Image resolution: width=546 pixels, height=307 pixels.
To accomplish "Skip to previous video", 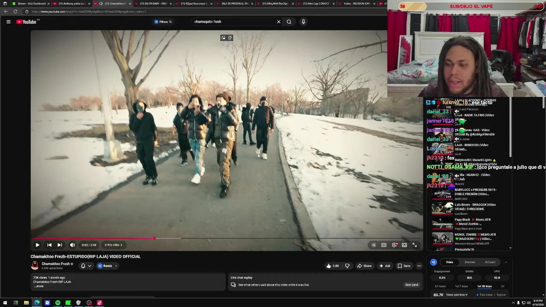I will (49, 245).
